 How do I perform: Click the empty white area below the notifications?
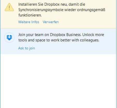click(x=58, y=80)
